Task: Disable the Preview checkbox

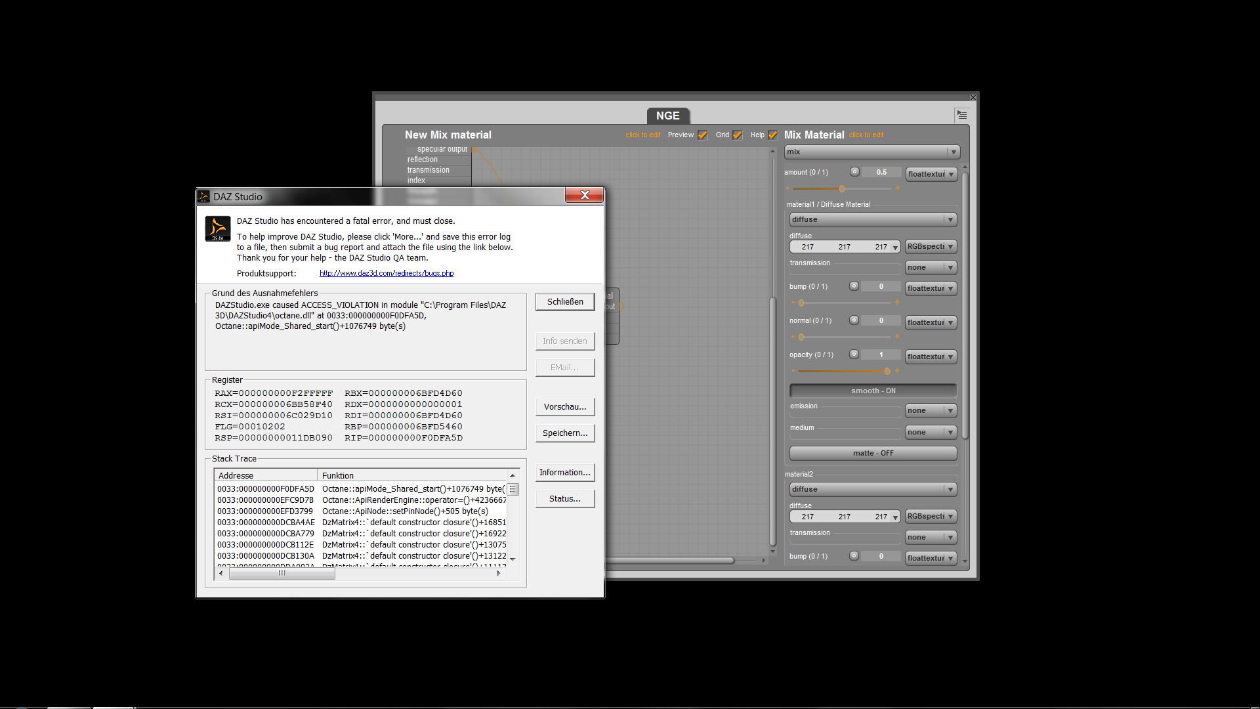Action: [x=703, y=135]
